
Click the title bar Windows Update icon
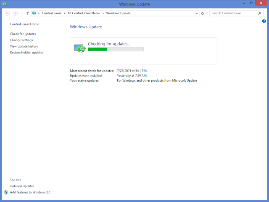coord(5,4)
